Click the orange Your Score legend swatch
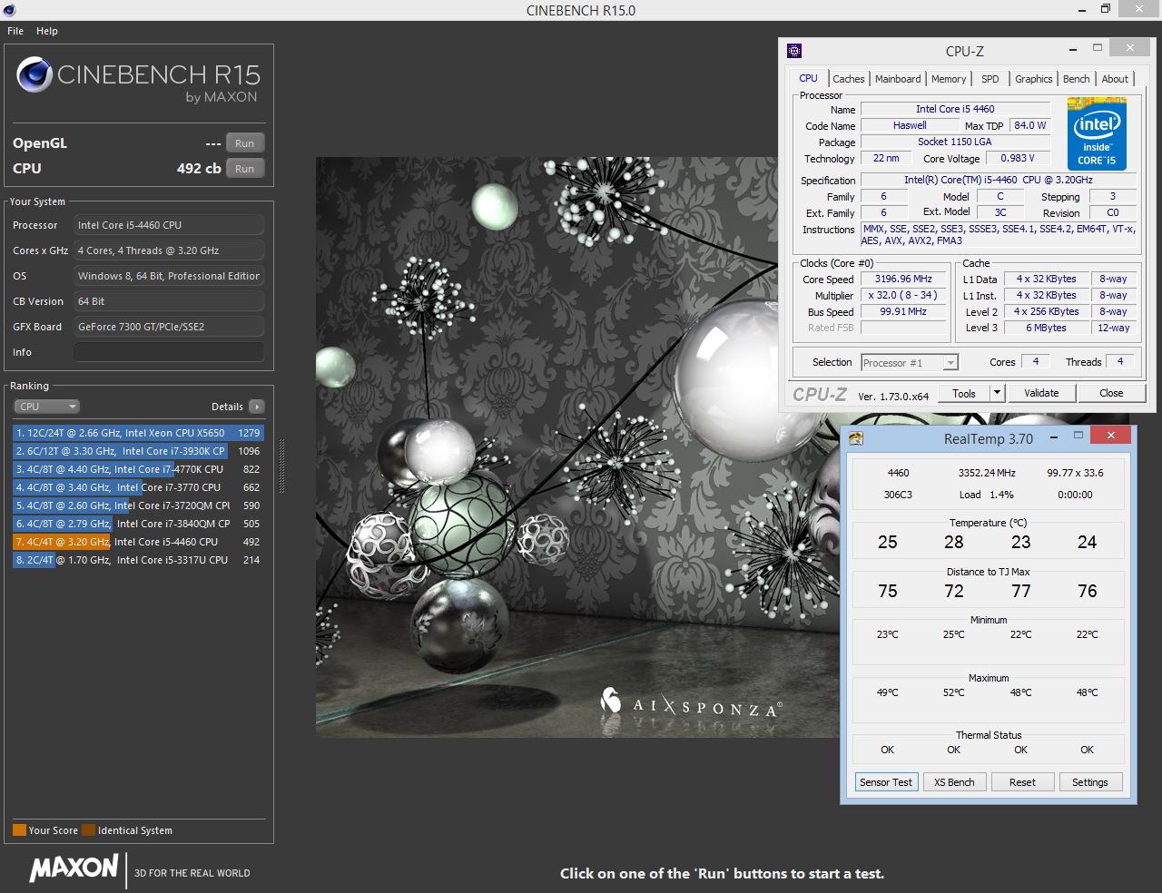The height and width of the screenshot is (893, 1162). tap(19, 829)
